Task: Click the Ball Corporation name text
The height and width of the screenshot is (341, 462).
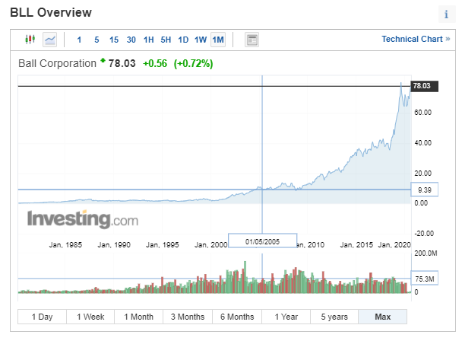Action: click(57, 63)
